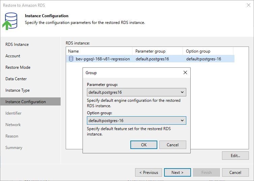Return to the Previous wizard step
Viewport: 254px width, 181px height.
pos(149,173)
